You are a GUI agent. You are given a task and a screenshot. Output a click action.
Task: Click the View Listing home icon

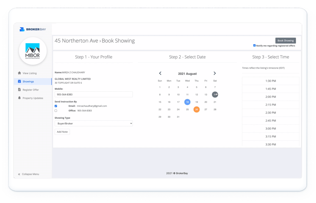[19, 73]
